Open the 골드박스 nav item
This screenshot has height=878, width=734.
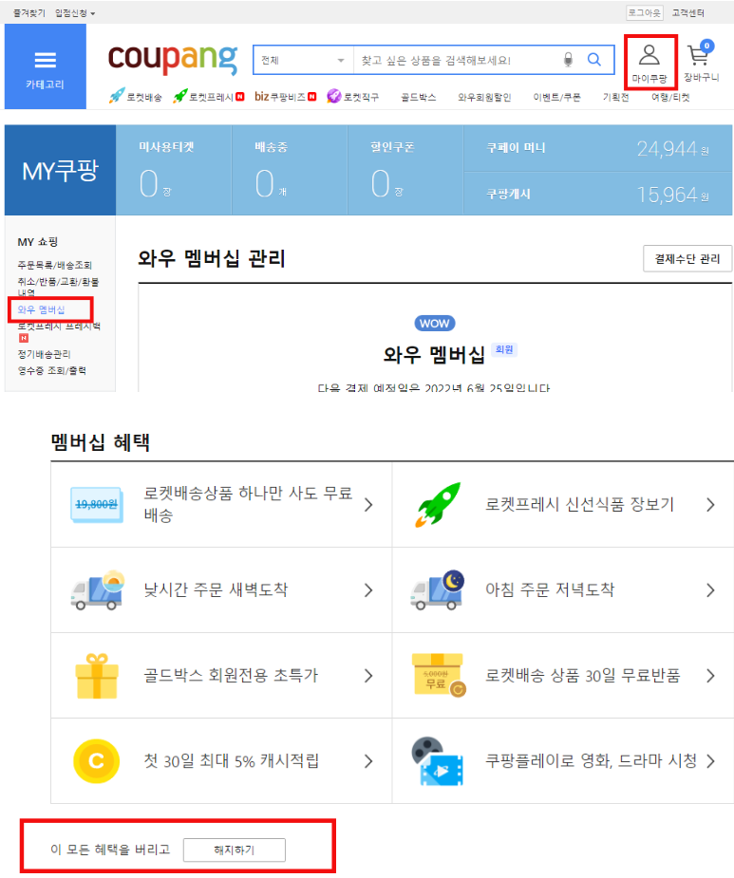[418, 97]
